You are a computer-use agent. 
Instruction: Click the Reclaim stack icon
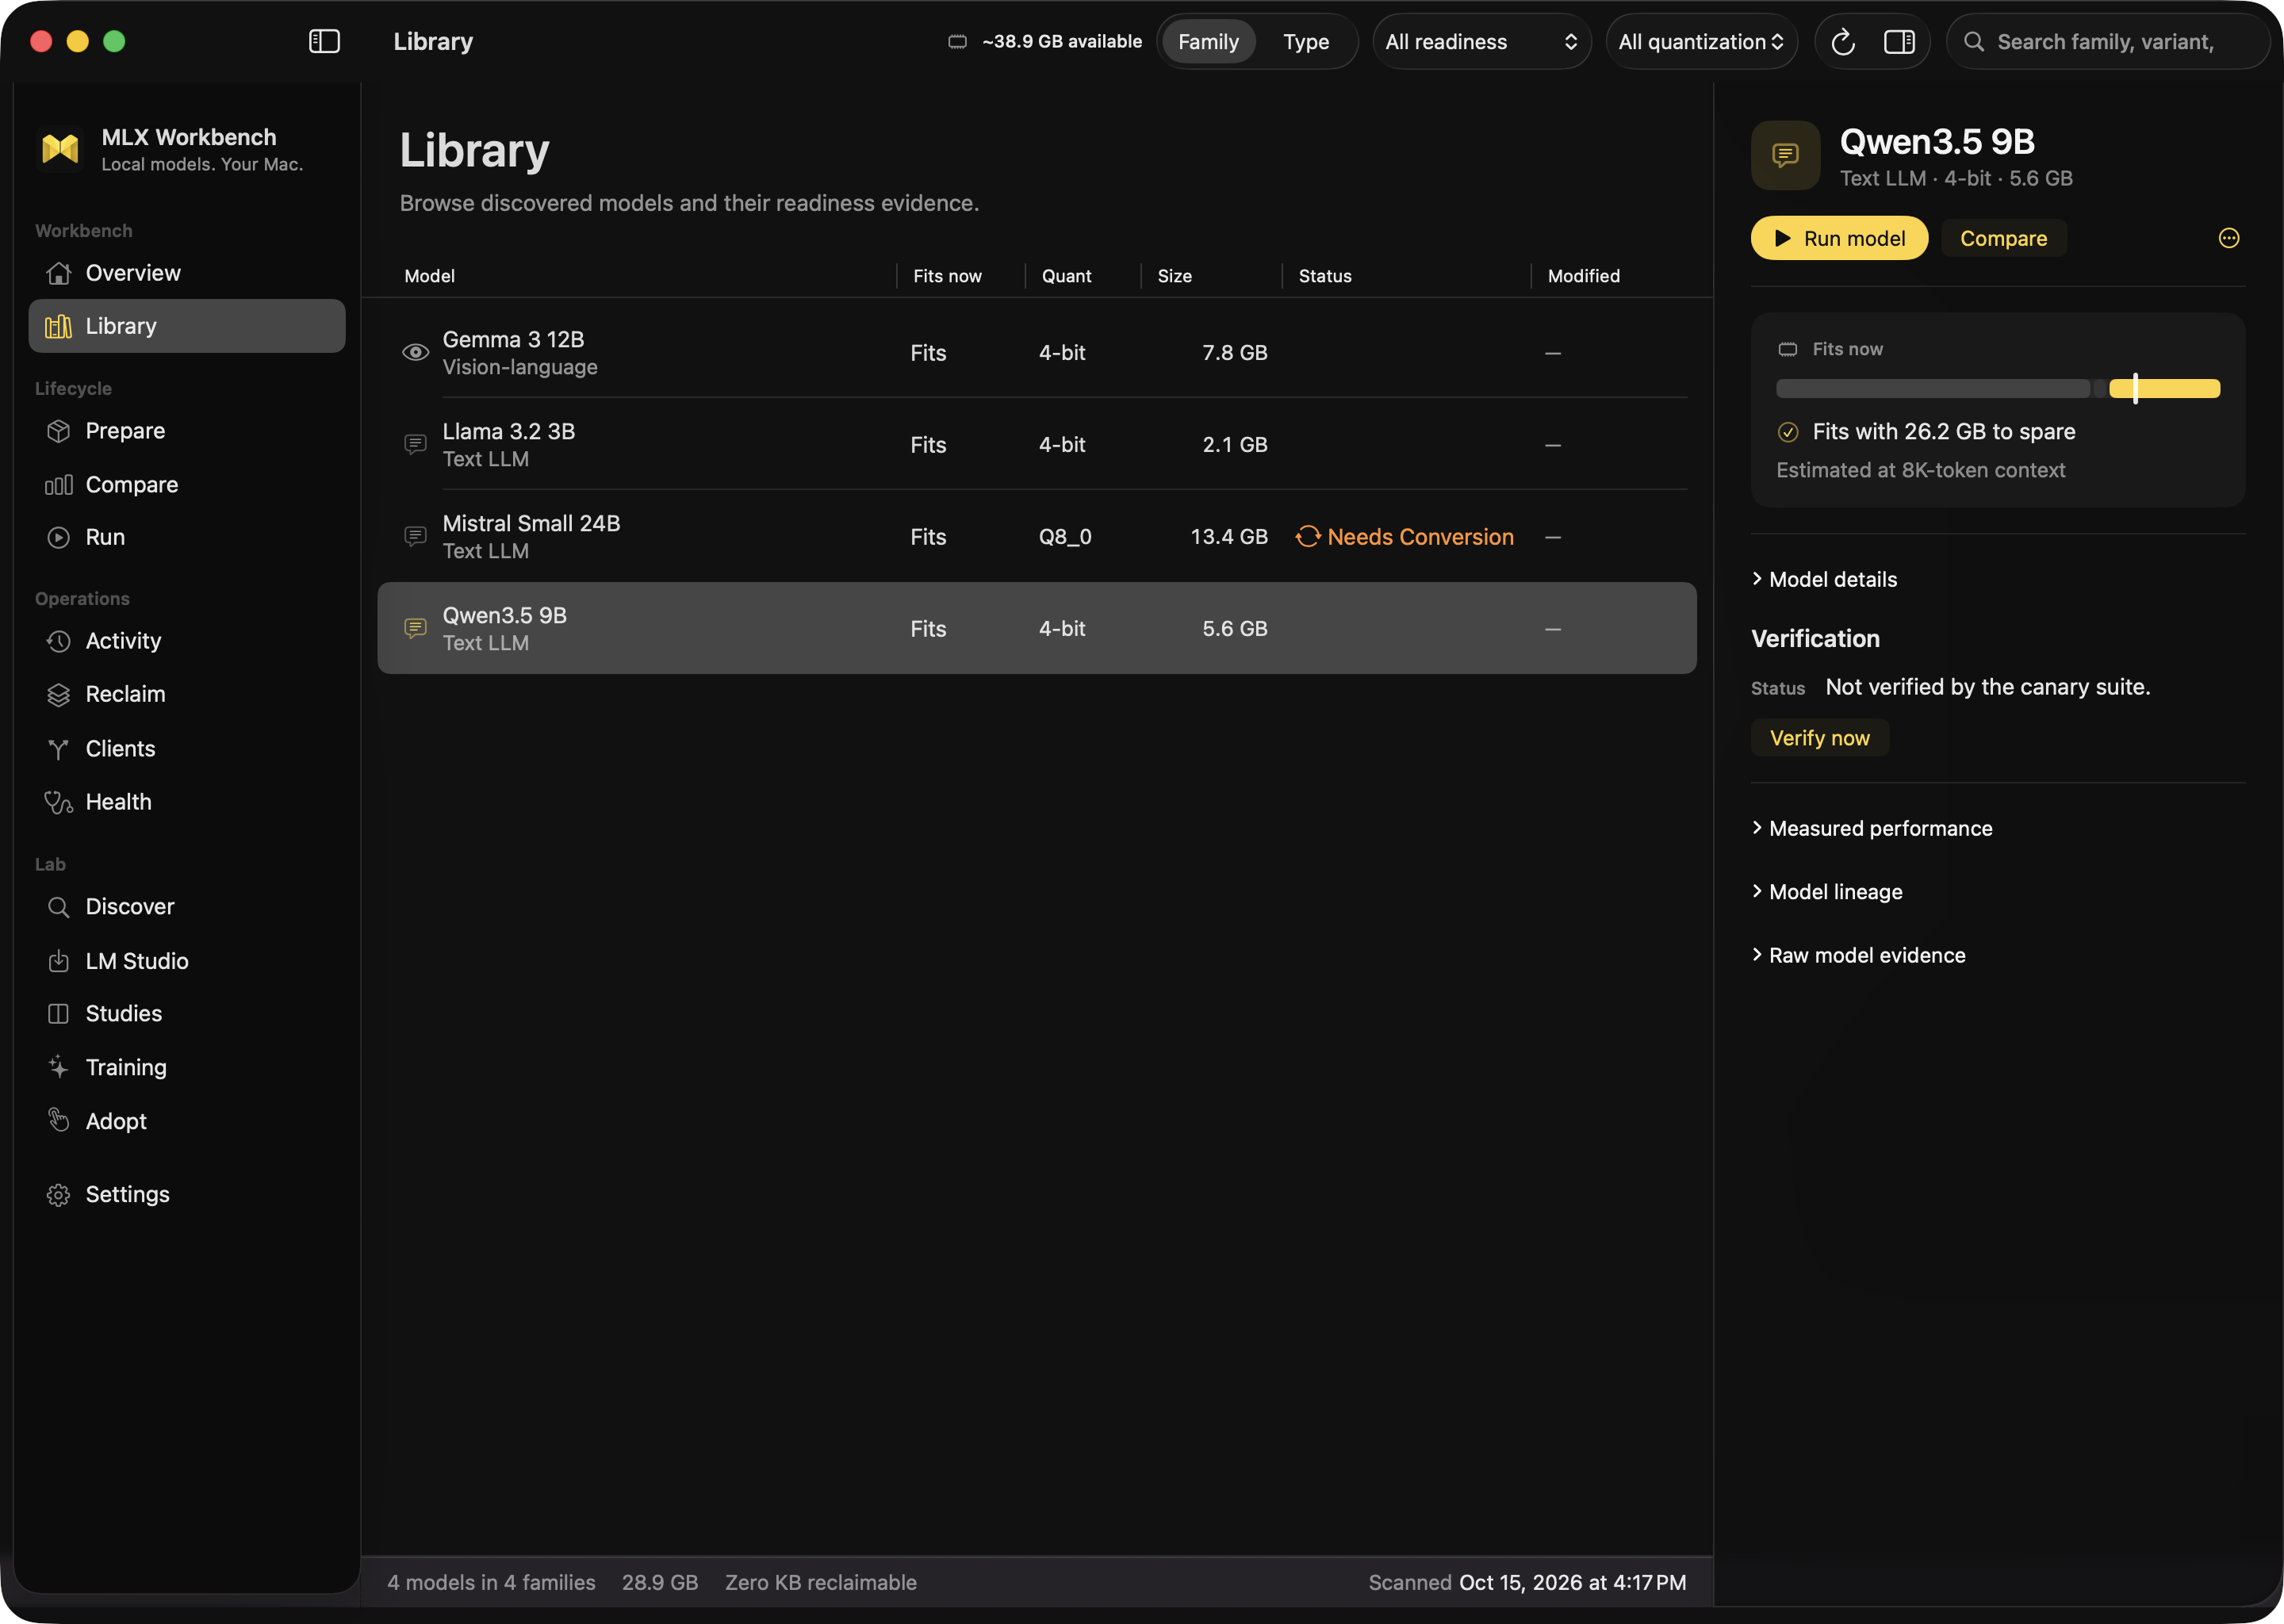tap(59, 694)
